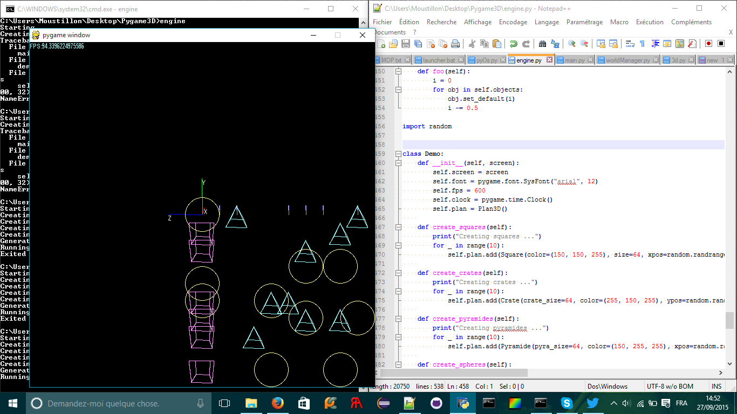Collapse the __init__ method fold marker
Viewport: 737px width, 414px height.
click(398, 163)
